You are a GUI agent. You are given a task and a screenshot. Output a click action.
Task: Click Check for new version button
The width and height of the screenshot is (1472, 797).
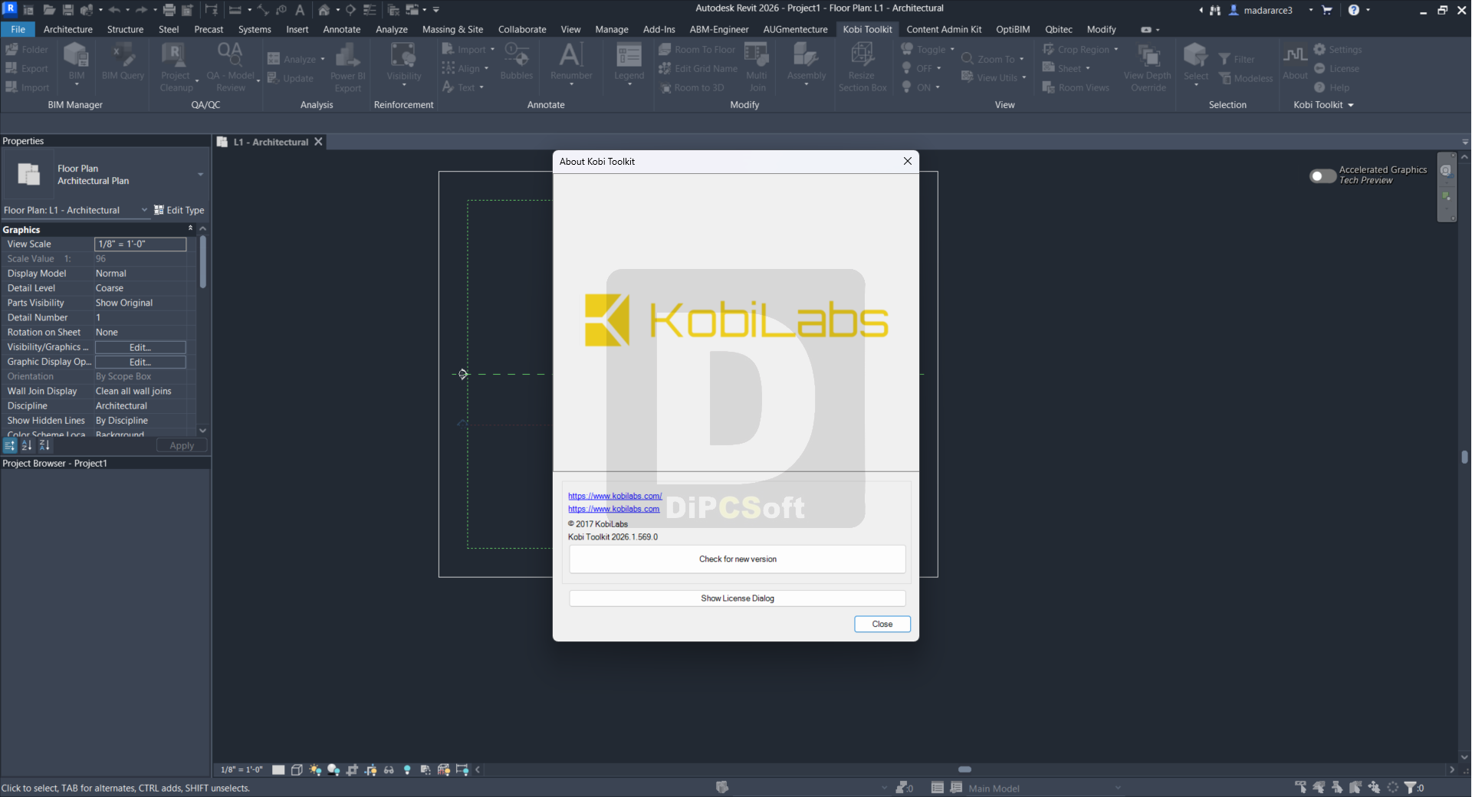[738, 559]
